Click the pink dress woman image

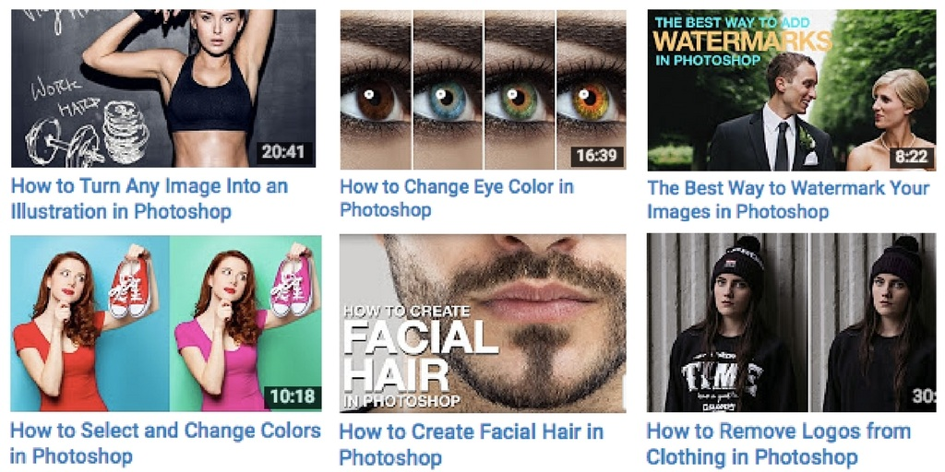(x=245, y=323)
